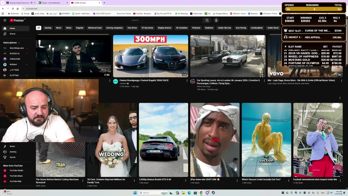
Task: Select the Auto Racing chip
Action: 241,28
